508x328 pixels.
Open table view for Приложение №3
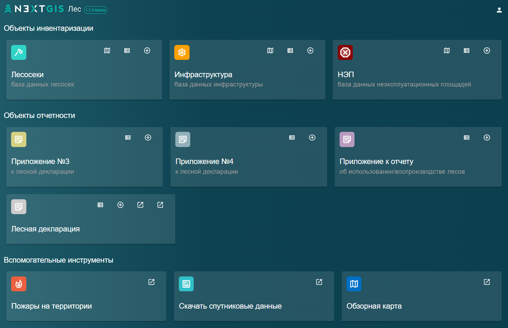pyautogui.click(x=128, y=137)
